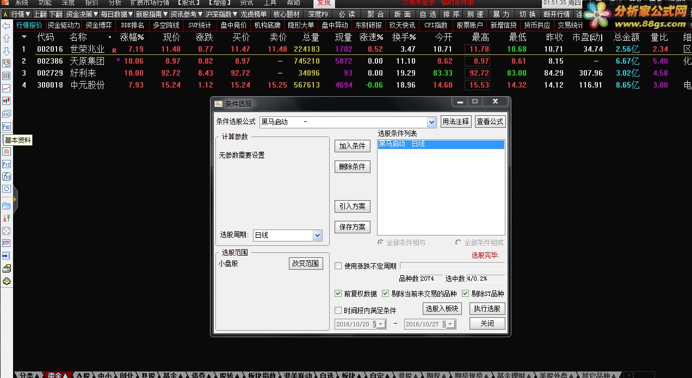The width and height of the screenshot is (692, 378).
Task: Uncheck the 前复权数据 checkbox
Action: (338, 294)
